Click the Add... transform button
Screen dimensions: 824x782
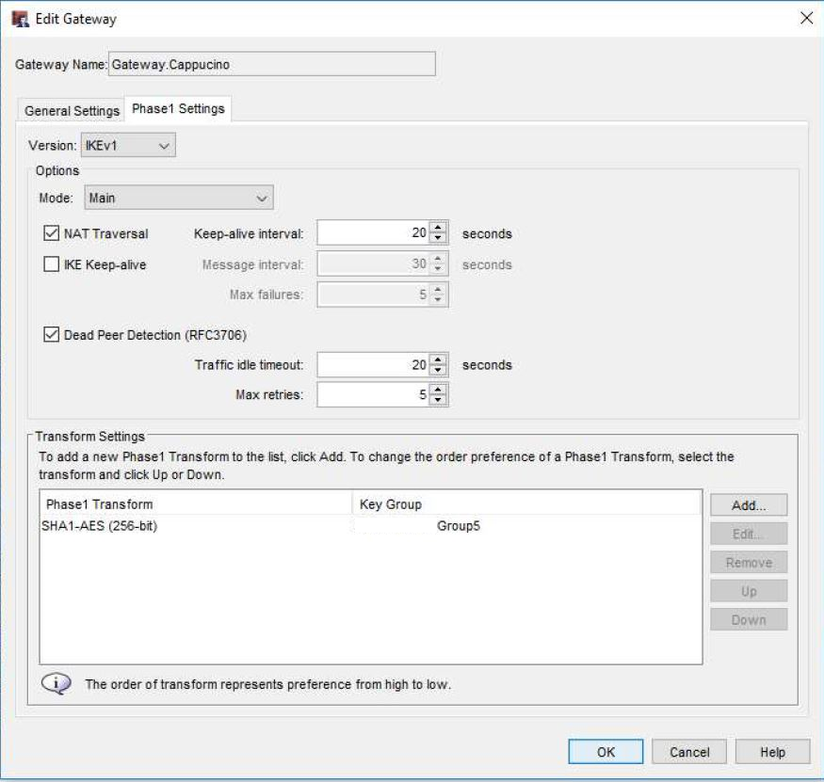click(749, 505)
